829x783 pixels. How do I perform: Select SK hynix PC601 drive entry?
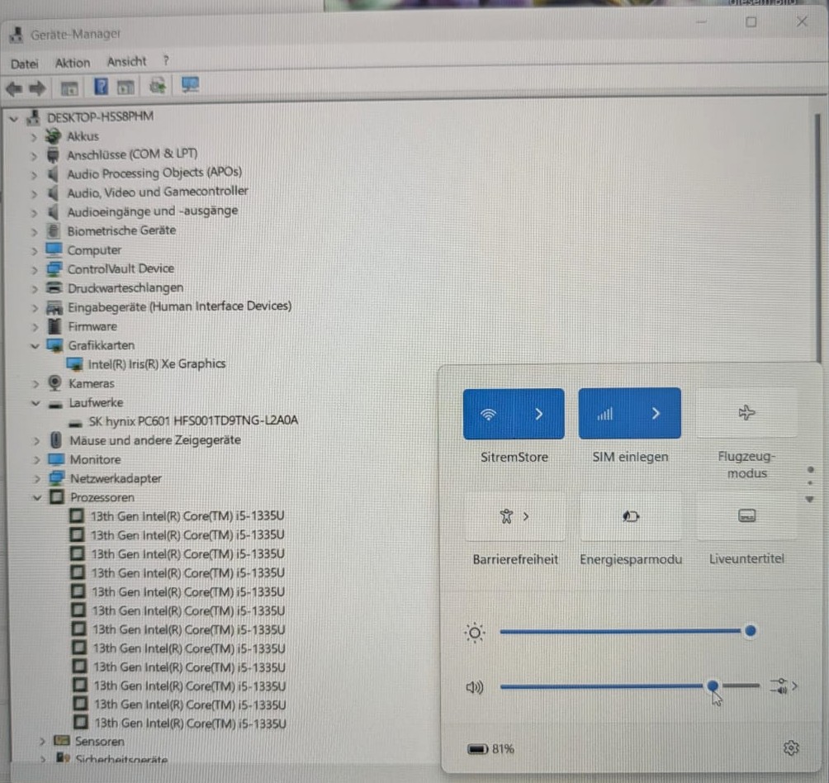(x=184, y=421)
